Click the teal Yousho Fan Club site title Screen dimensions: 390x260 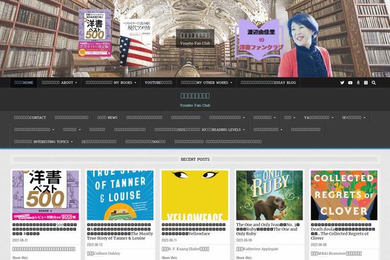point(195,105)
